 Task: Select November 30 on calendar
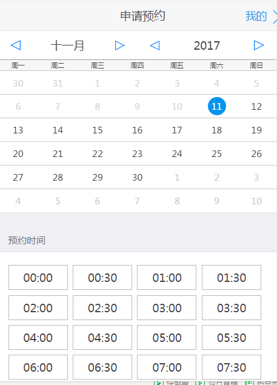click(137, 177)
